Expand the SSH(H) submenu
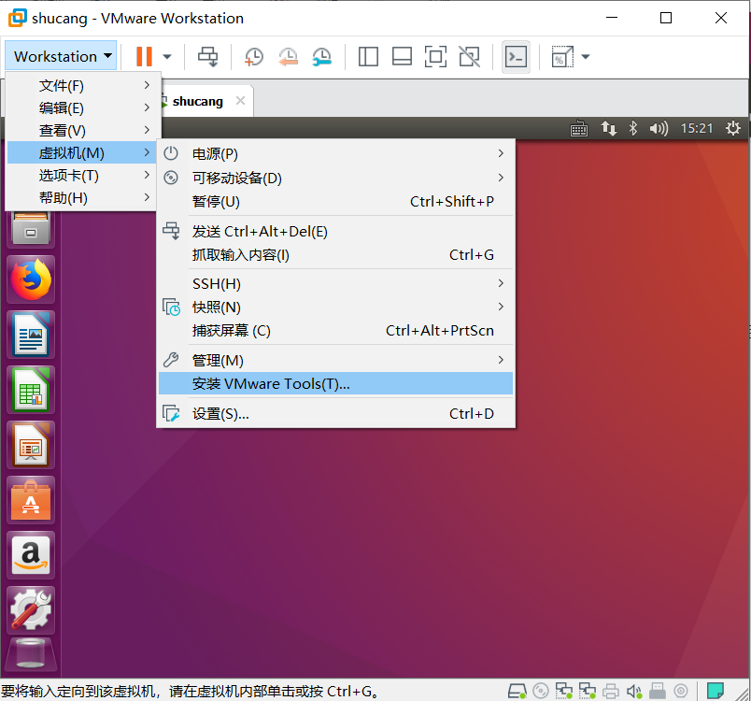This screenshot has height=701, width=751. 335,283
